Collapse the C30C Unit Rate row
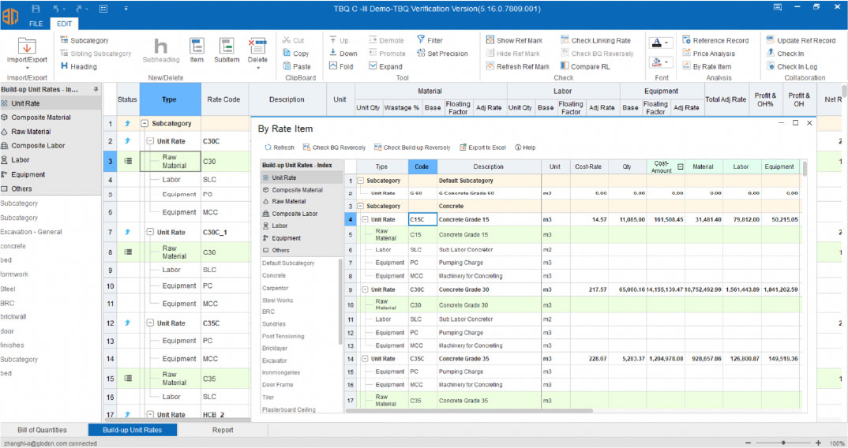Screen dimensions: 848x448 pos(150,141)
